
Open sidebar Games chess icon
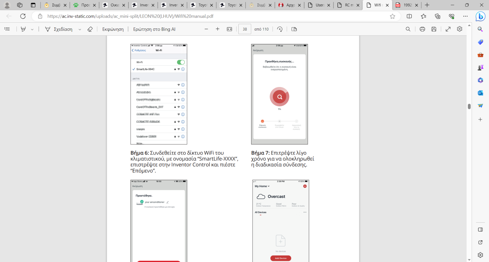480,67
